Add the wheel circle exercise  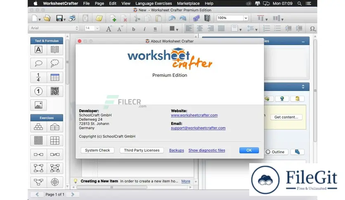tap(55, 182)
